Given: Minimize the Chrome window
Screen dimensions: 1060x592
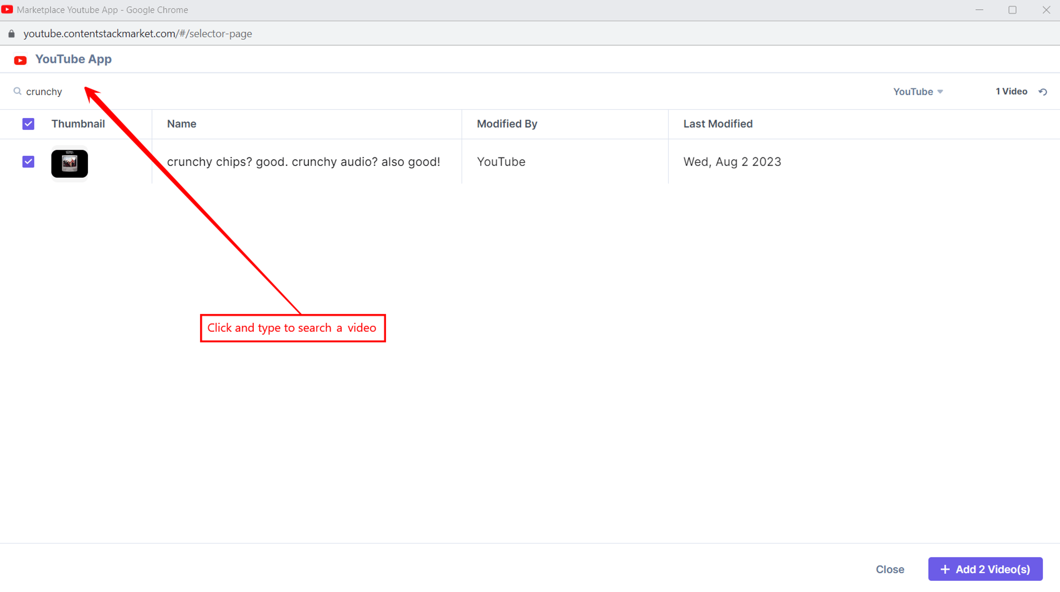Looking at the screenshot, I should [x=979, y=10].
